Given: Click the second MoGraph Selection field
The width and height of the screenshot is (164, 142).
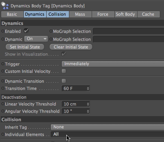Looking at the screenshot, I should 128,39.
